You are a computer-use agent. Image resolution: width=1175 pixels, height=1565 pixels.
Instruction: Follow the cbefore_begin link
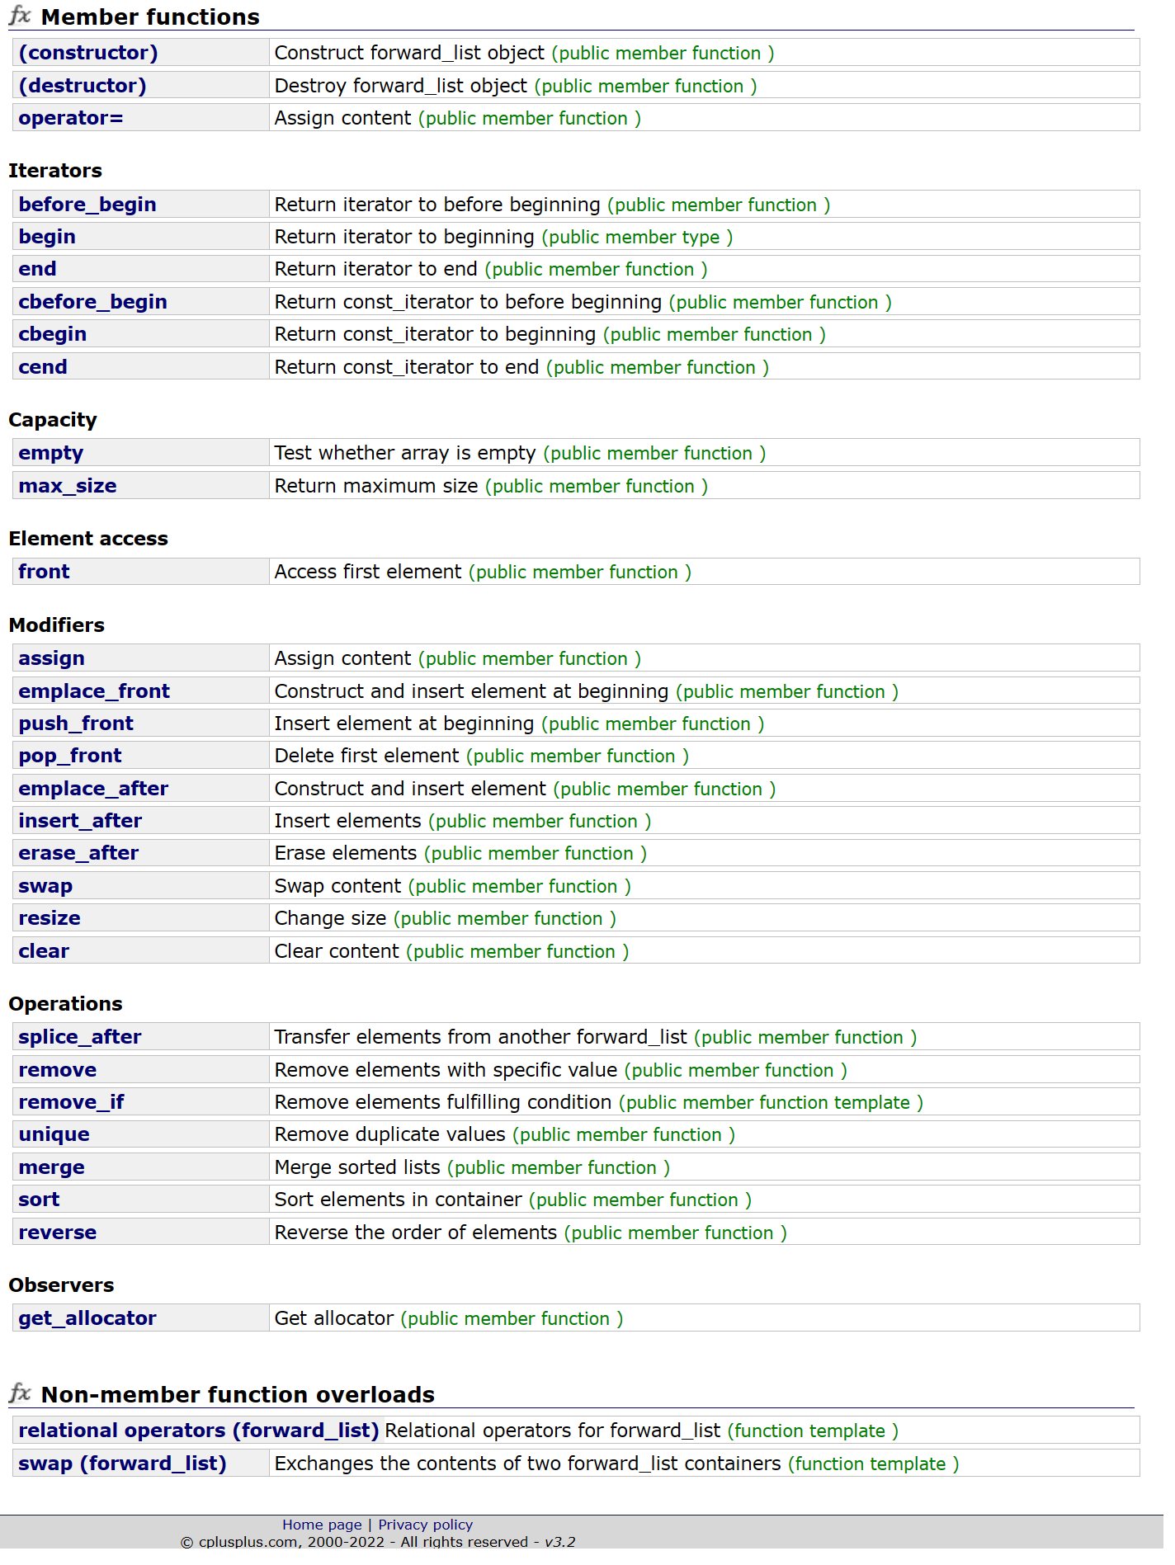point(92,302)
